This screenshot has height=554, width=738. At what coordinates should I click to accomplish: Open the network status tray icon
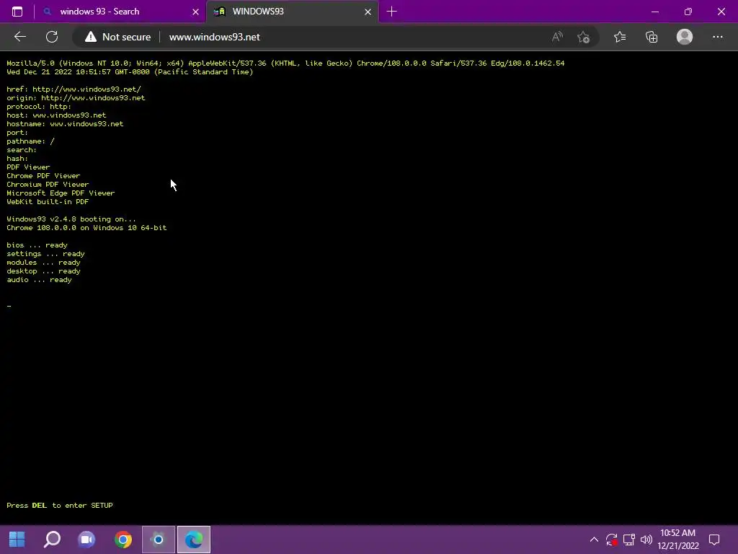628,540
